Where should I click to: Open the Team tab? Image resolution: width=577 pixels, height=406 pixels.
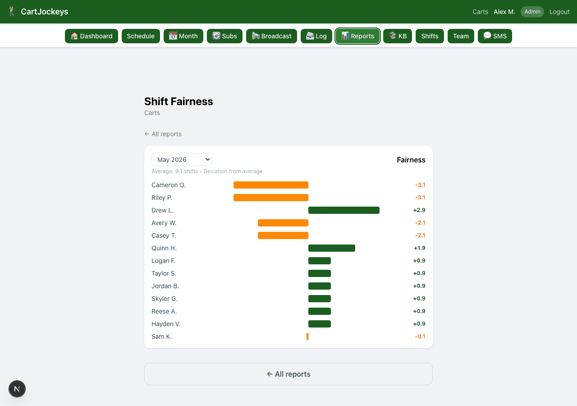461,36
